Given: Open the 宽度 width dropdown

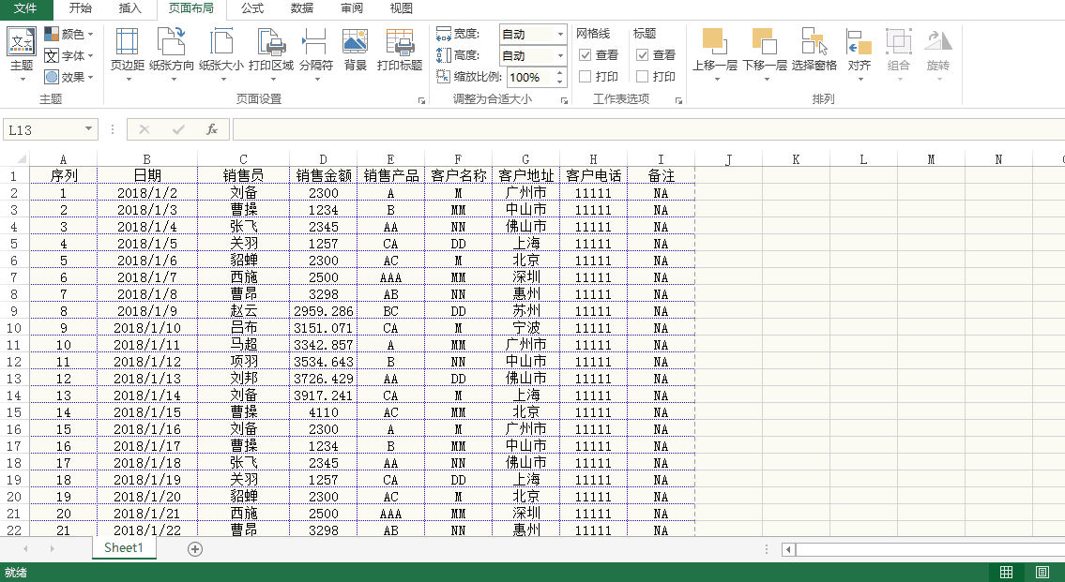Looking at the screenshot, I should [560, 34].
